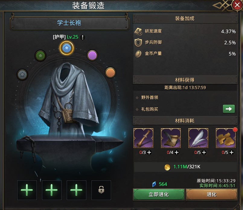The image size is (243, 210).
Task: Click the scroll case material icon
Action: pyautogui.click(x=143, y=138)
